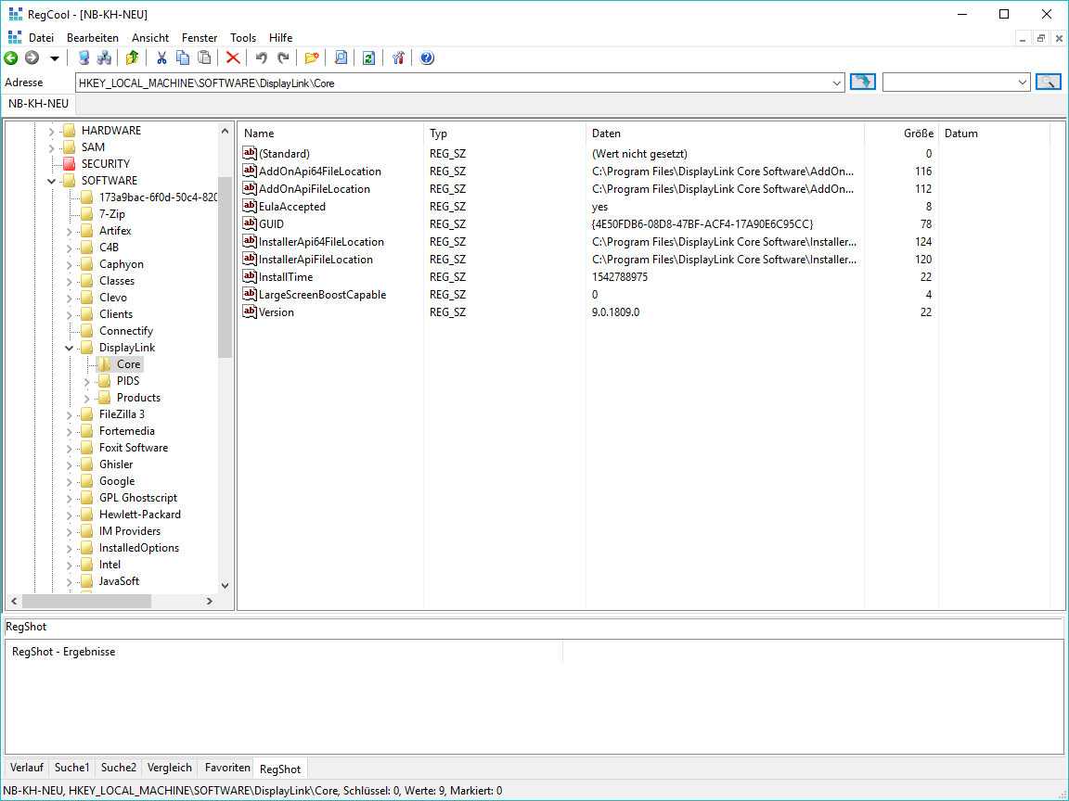Image resolution: width=1069 pixels, height=801 pixels.
Task: Open the Bearbeiten menu
Action: click(93, 37)
